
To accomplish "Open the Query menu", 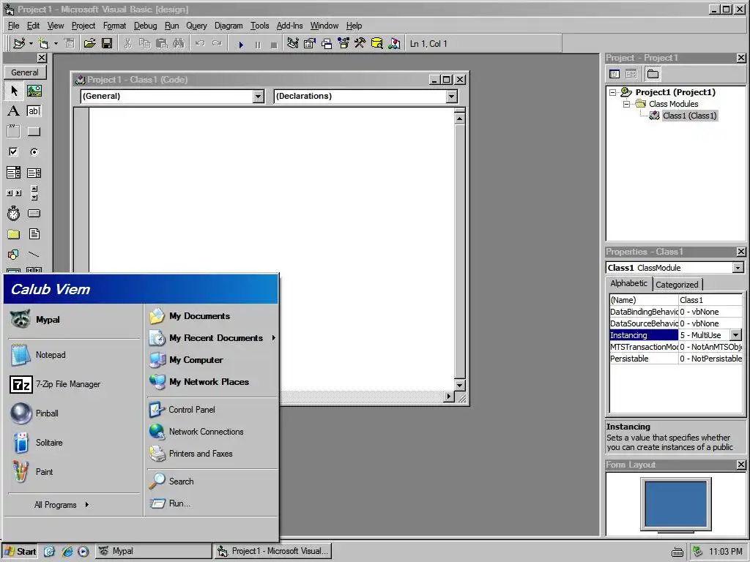I will tap(196, 26).
